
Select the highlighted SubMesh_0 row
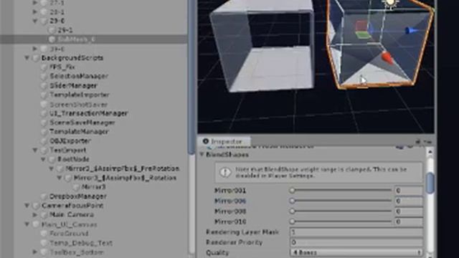tap(94, 39)
